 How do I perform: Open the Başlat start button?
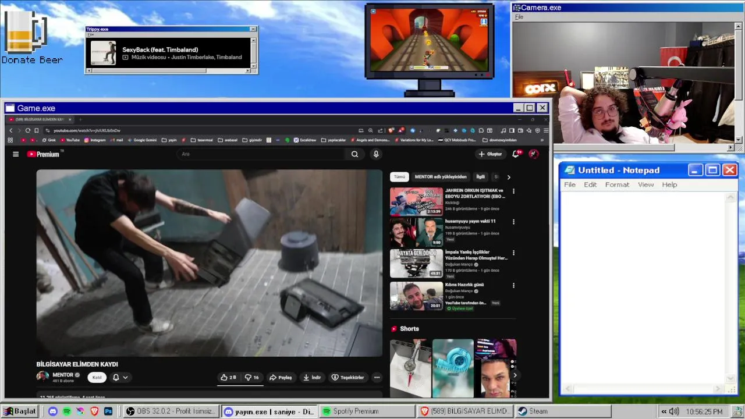pyautogui.click(x=20, y=411)
